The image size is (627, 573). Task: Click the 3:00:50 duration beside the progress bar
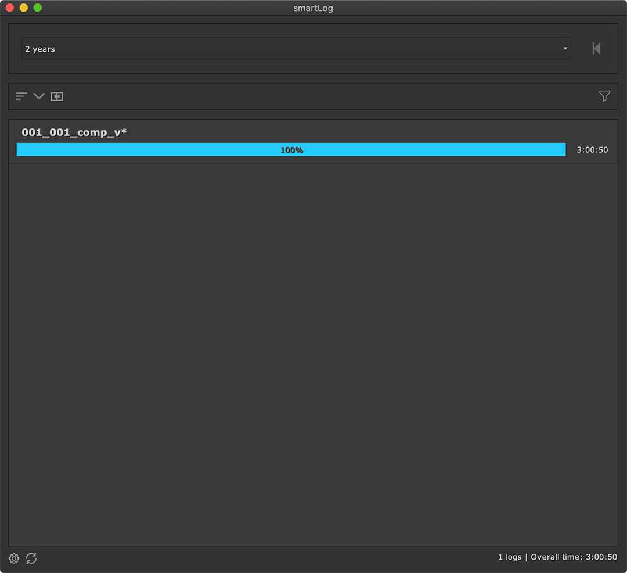point(592,150)
